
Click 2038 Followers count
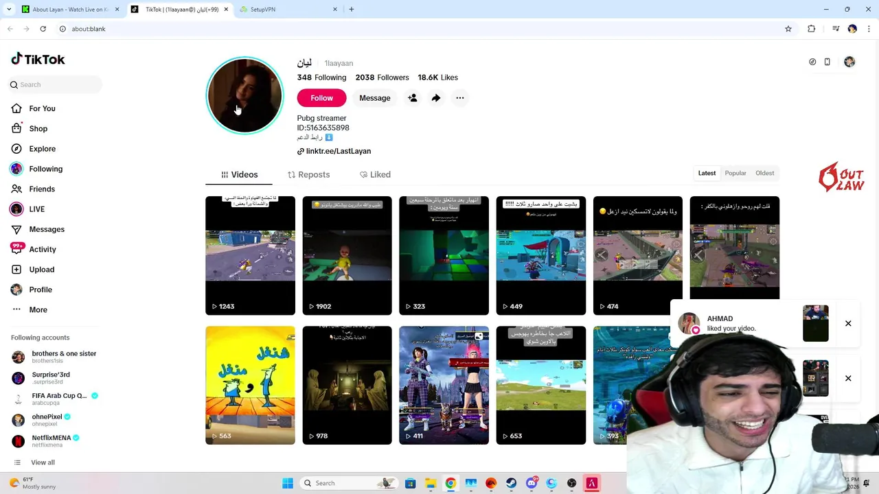click(382, 78)
